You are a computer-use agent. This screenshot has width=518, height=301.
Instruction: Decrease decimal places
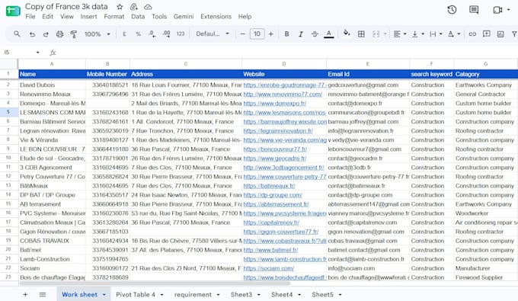click(152, 34)
